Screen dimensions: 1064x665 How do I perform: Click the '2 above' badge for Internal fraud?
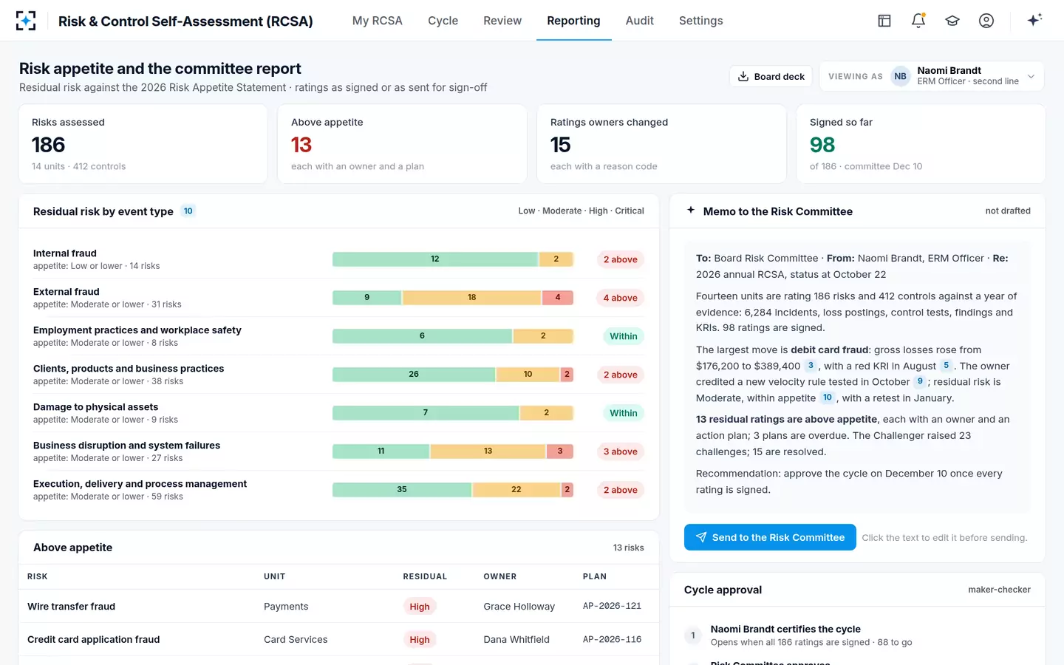click(x=620, y=259)
